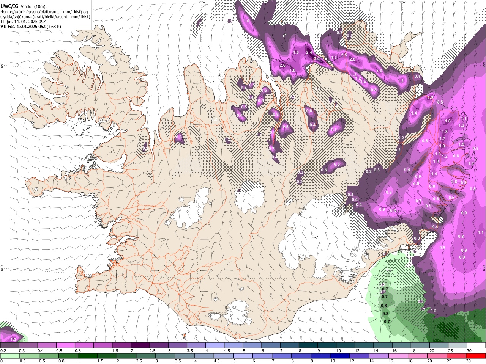Click the 20W longitude label on the top edge
This screenshot has width=486, height=364.
pyautogui.click(x=202, y=2)
